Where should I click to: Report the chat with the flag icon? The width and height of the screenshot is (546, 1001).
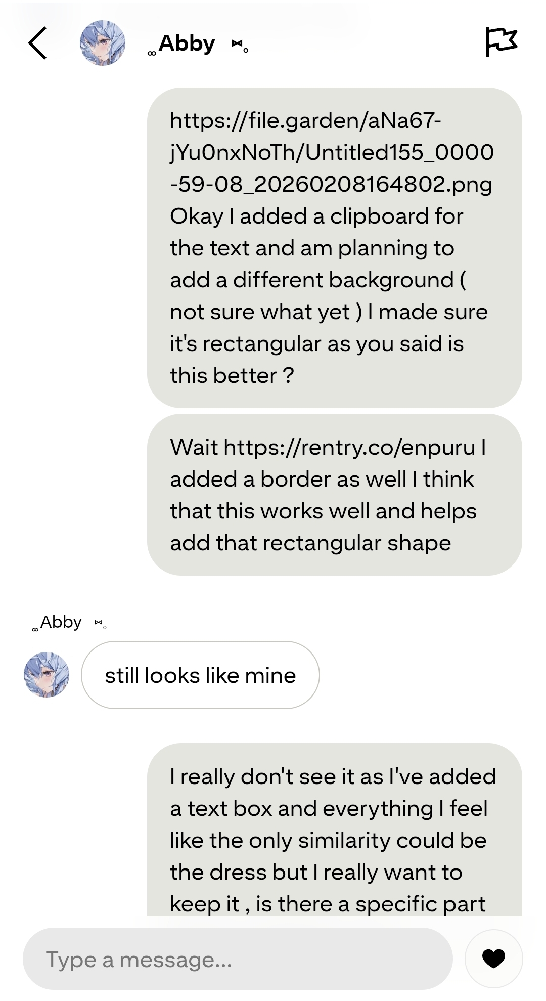501,42
